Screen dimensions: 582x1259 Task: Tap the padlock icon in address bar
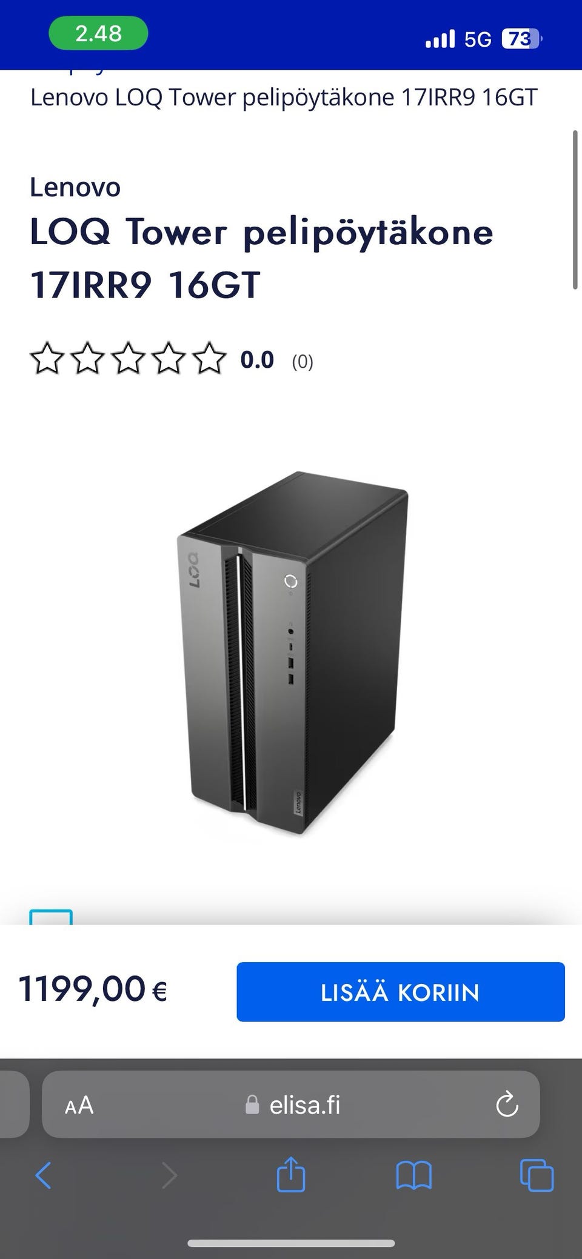coord(252,1105)
